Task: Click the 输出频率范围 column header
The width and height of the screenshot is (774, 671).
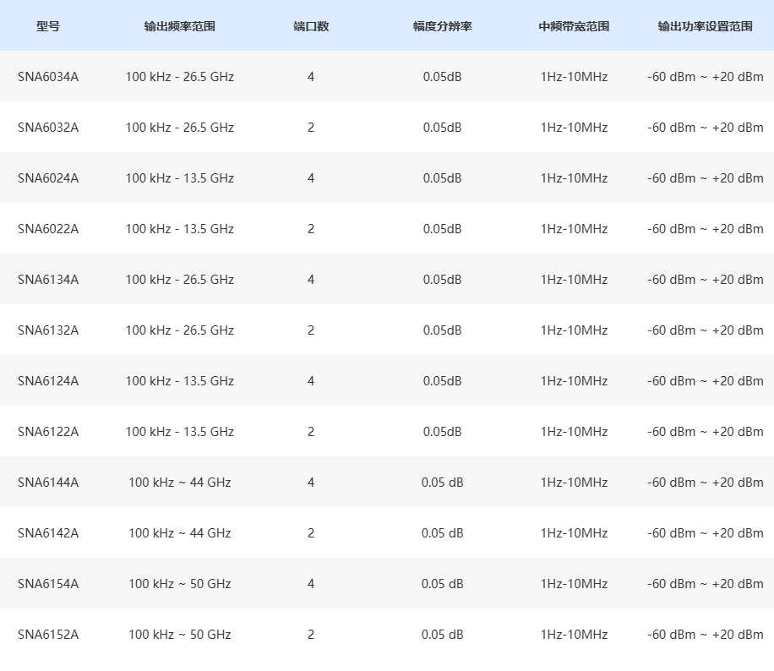Action: tap(180, 26)
